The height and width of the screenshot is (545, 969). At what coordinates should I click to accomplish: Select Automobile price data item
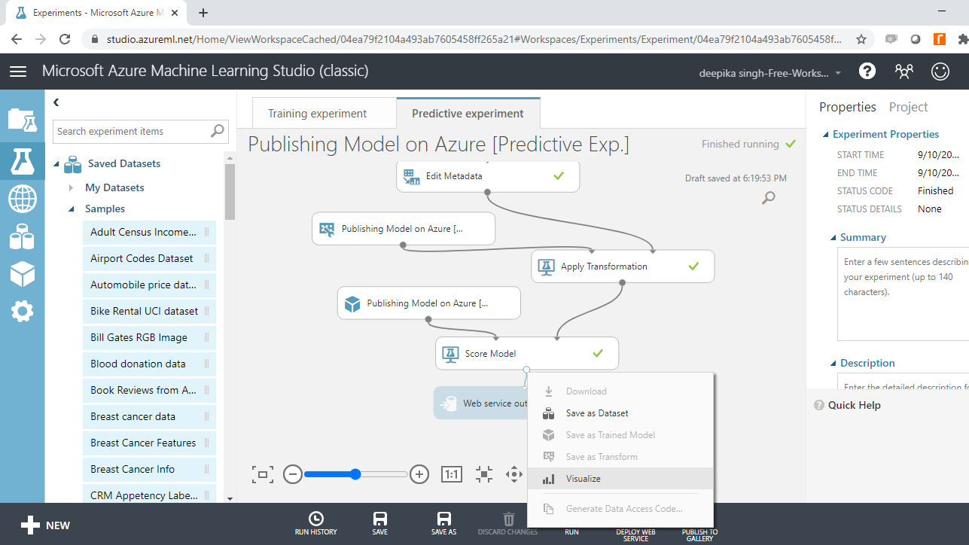click(x=150, y=285)
